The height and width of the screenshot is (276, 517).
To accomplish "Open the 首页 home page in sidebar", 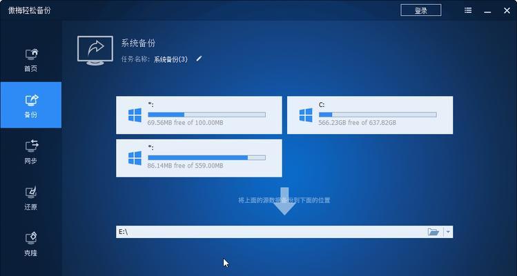I will 31,60.
